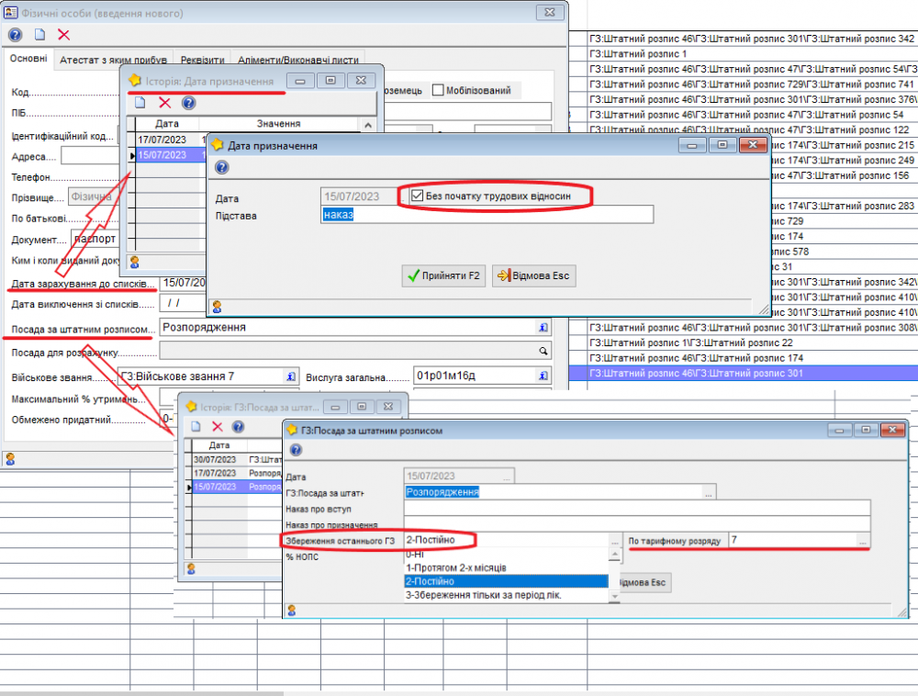Click red delete X in Фізичні особи toolbar
918x696 pixels.
click(x=63, y=35)
